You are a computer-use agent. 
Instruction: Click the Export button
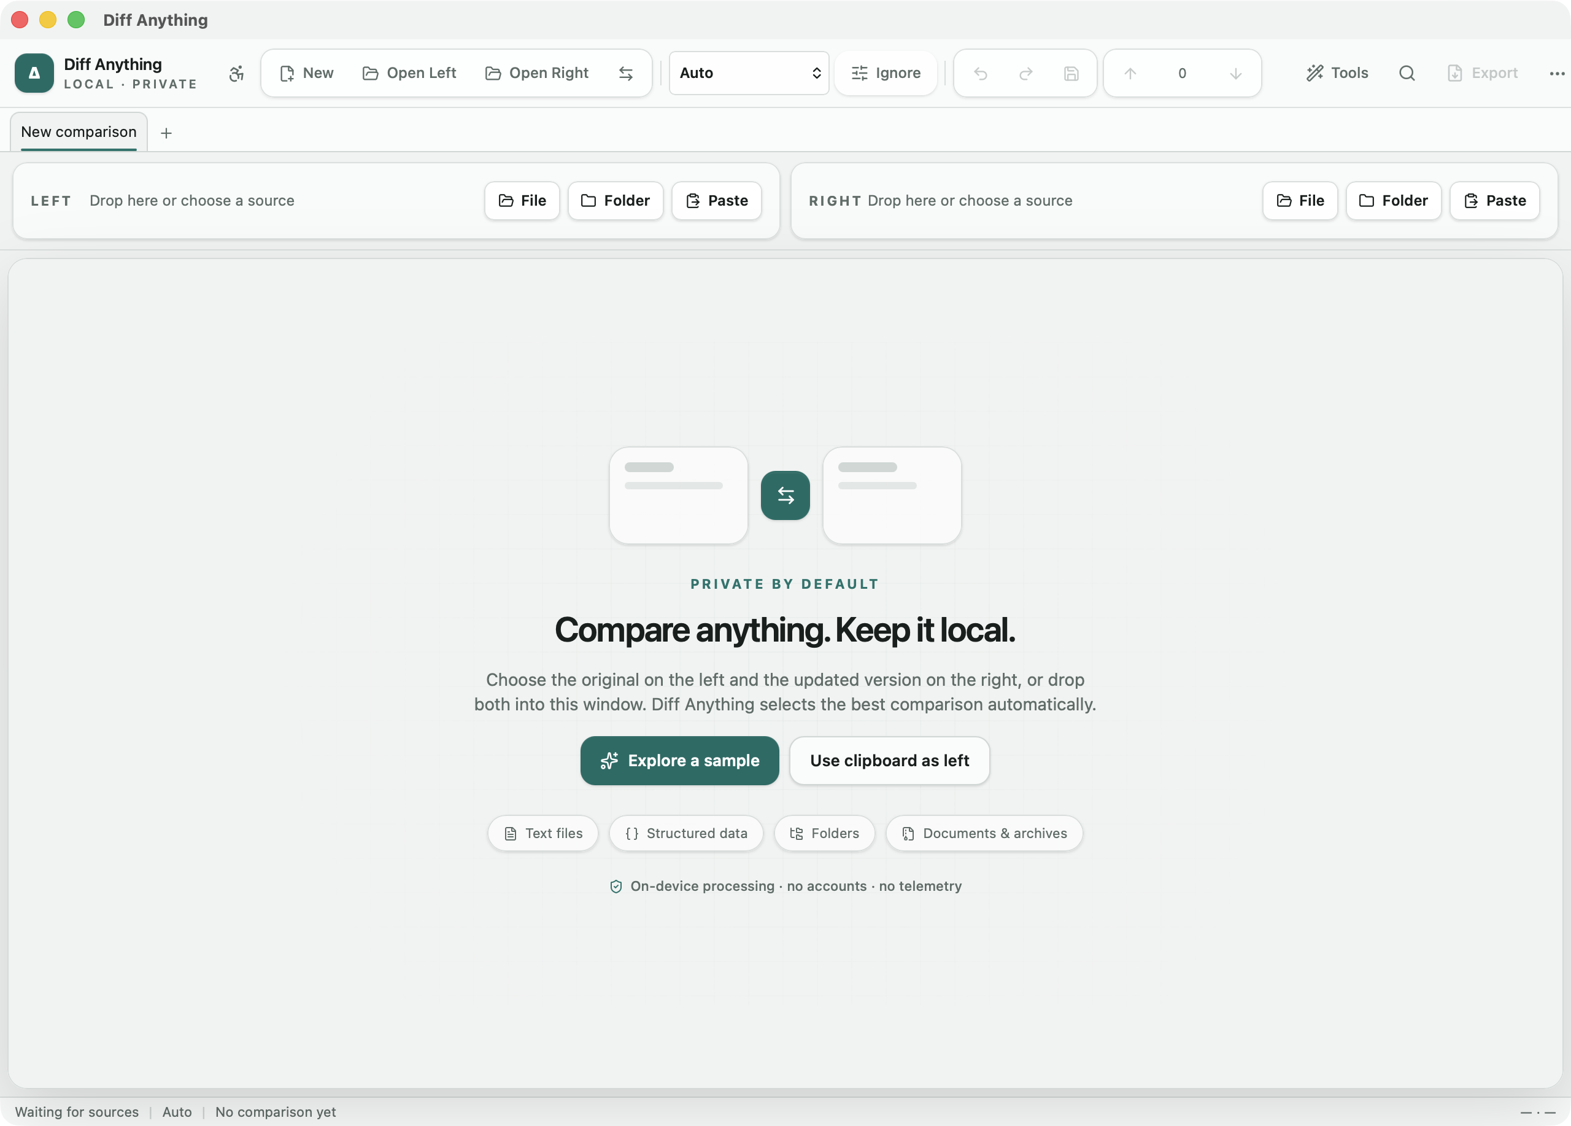[x=1483, y=73]
